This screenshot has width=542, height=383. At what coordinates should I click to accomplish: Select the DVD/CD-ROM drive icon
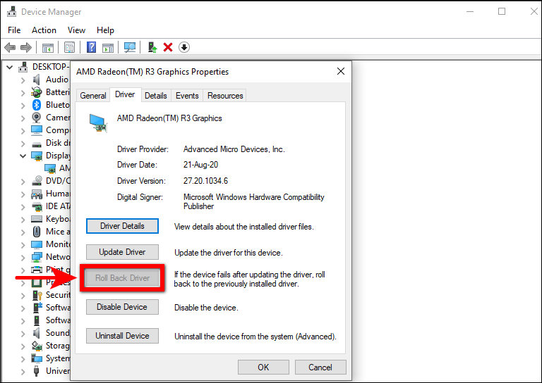pos(37,181)
